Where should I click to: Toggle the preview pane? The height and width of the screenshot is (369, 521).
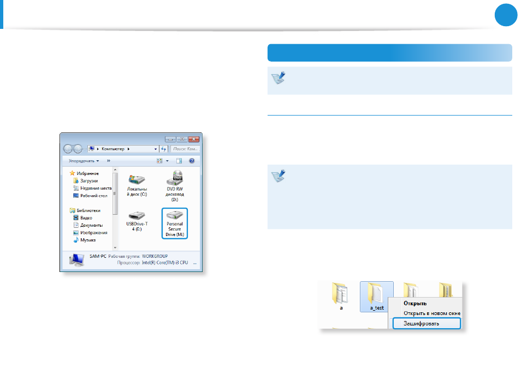point(179,161)
